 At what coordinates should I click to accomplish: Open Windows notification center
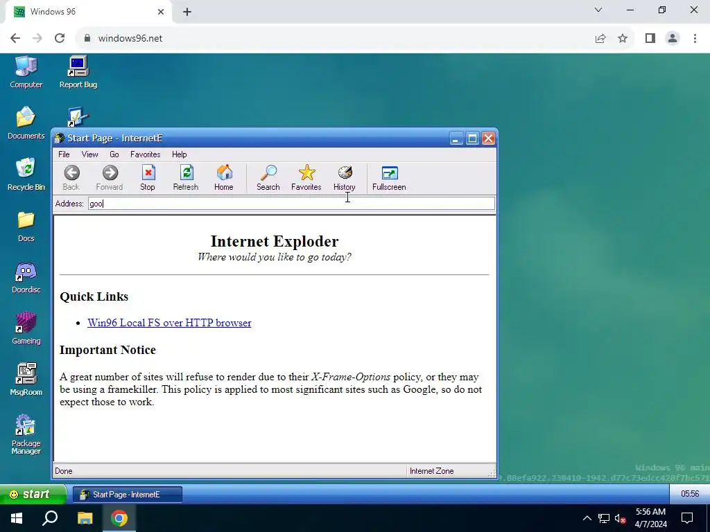click(x=687, y=518)
